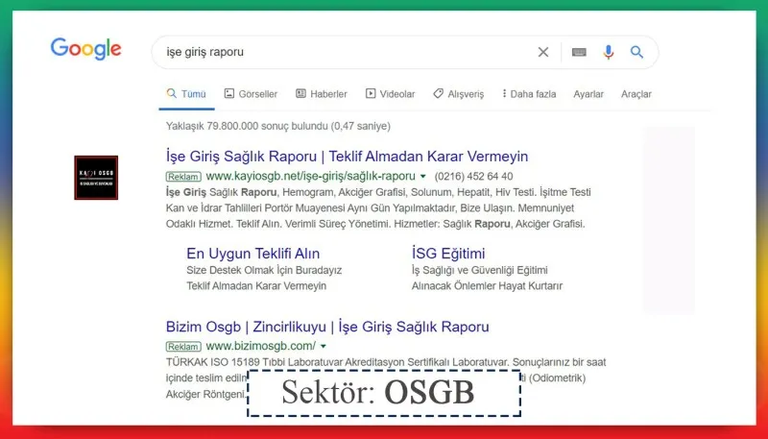Open En Uygun Teklifi Alın sitelink

click(x=252, y=254)
